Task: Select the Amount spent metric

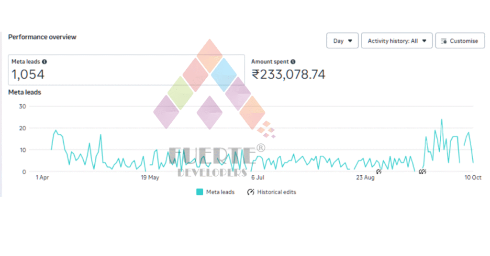Action: pos(288,70)
